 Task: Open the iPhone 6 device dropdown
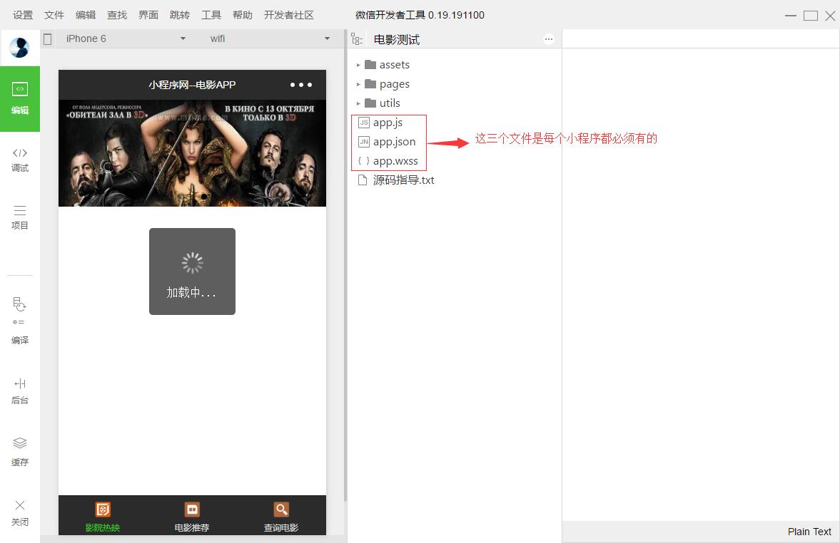(126, 38)
